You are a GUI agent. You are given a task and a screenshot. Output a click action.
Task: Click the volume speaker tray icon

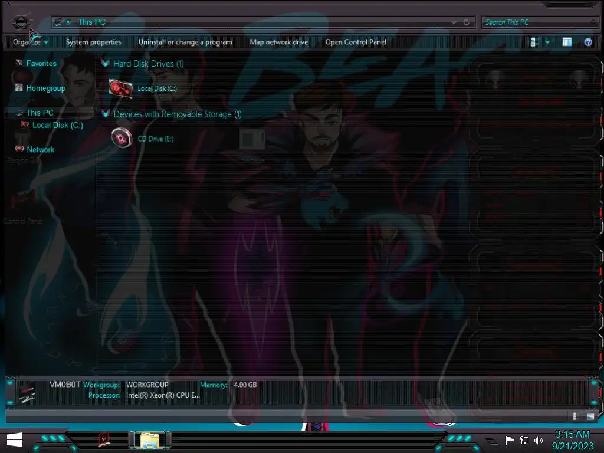[x=538, y=440]
